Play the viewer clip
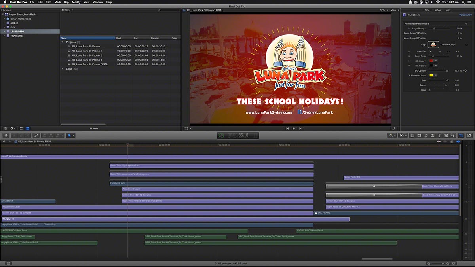The image size is (475, 267). point(294,129)
